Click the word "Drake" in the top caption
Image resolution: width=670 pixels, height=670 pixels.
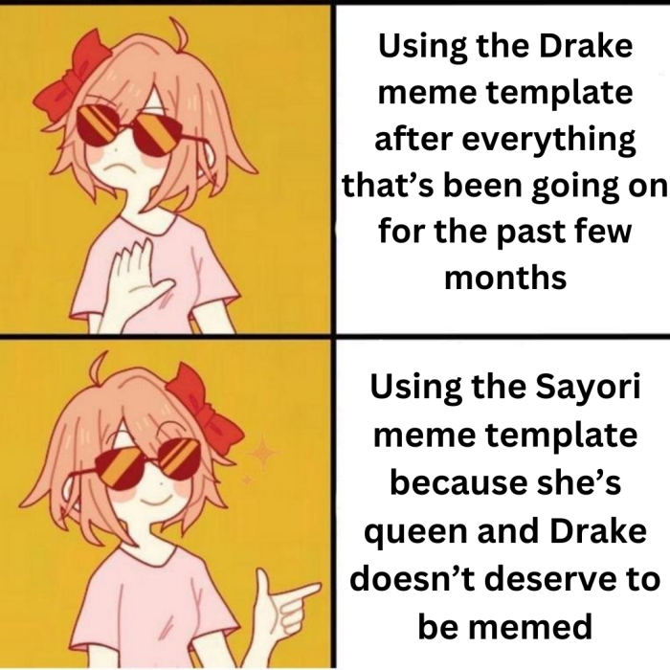[x=586, y=45]
